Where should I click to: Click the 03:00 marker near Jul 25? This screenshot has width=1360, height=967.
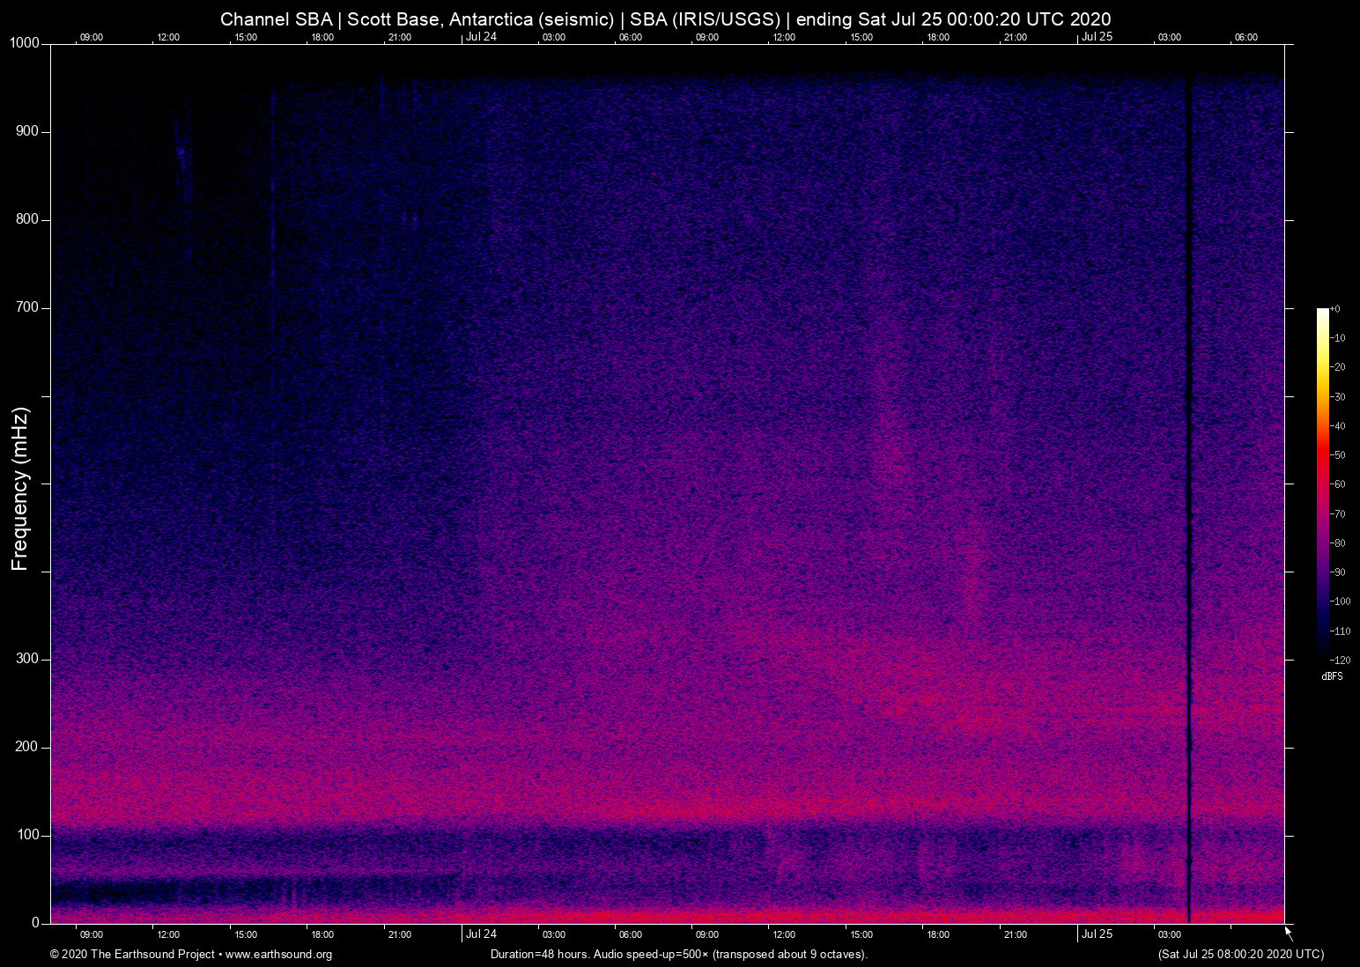(1170, 934)
